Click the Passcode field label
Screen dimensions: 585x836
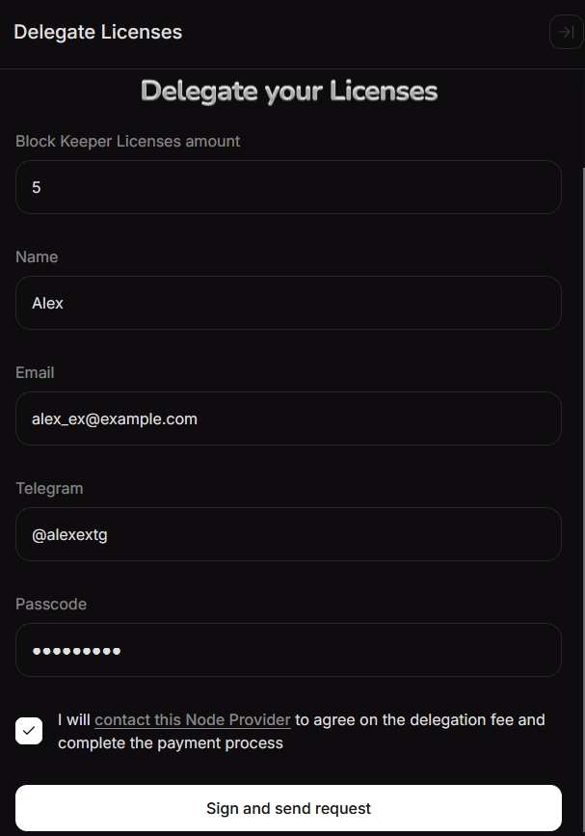[51, 604]
